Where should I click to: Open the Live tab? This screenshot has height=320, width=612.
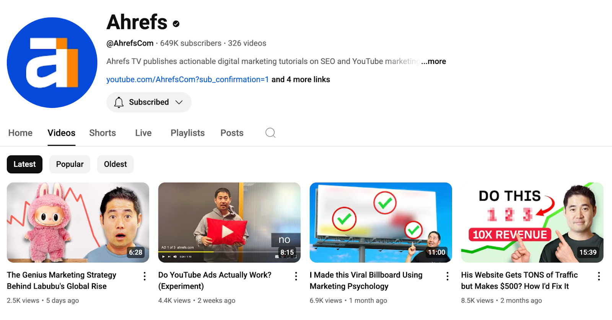coord(143,133)
